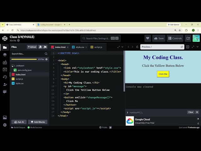Go back in preview navigation

128,47
